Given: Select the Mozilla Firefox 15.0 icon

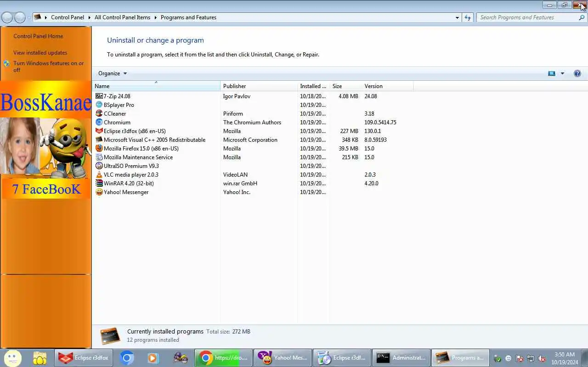Looking at the screenshot, I should tap(99, 149).
